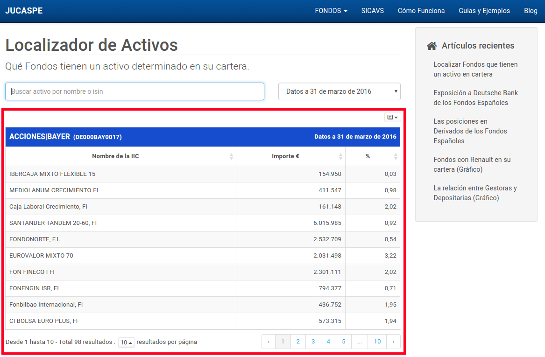Sort by Importe € column

tap(290, 156)
